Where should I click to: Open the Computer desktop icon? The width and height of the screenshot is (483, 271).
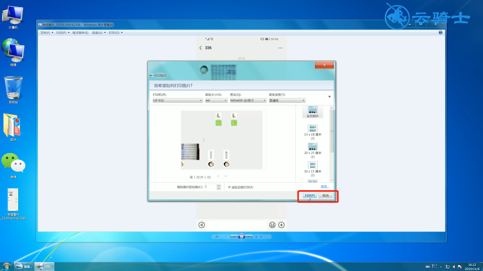[13, 17]
